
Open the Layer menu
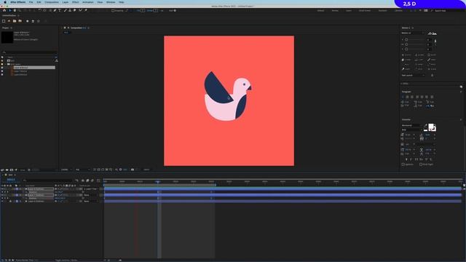coord(66,2)
